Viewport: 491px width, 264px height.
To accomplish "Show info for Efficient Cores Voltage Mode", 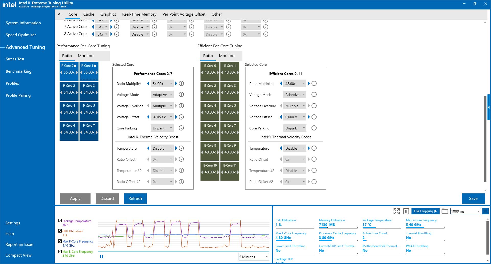I will point(314,95).
